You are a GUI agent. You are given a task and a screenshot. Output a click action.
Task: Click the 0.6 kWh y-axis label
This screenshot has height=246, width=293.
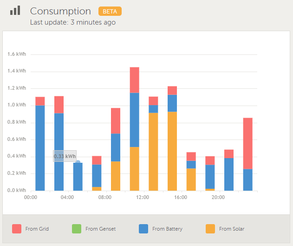pos(17,139)
